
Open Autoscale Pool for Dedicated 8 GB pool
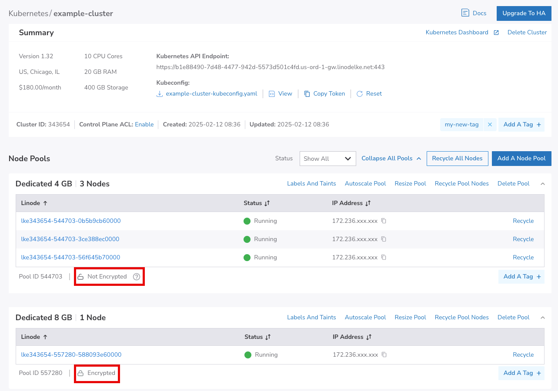(x=365, y=318)
